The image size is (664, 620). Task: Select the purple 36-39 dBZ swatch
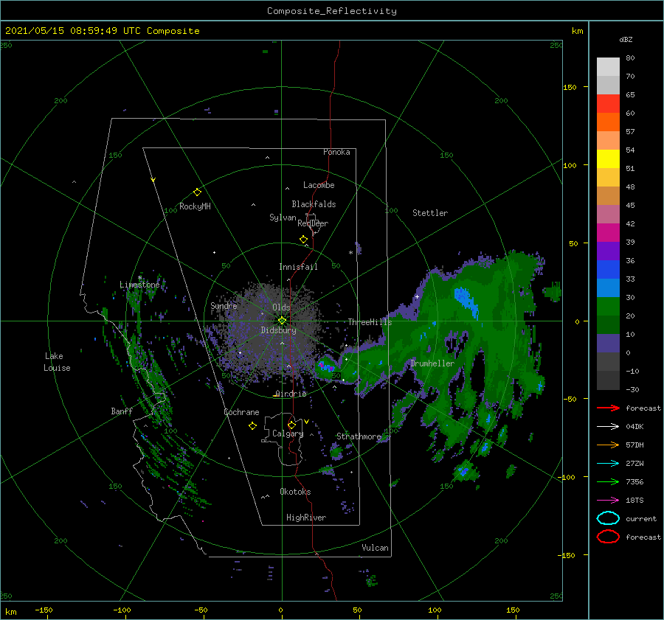click(x=608, y=251)
